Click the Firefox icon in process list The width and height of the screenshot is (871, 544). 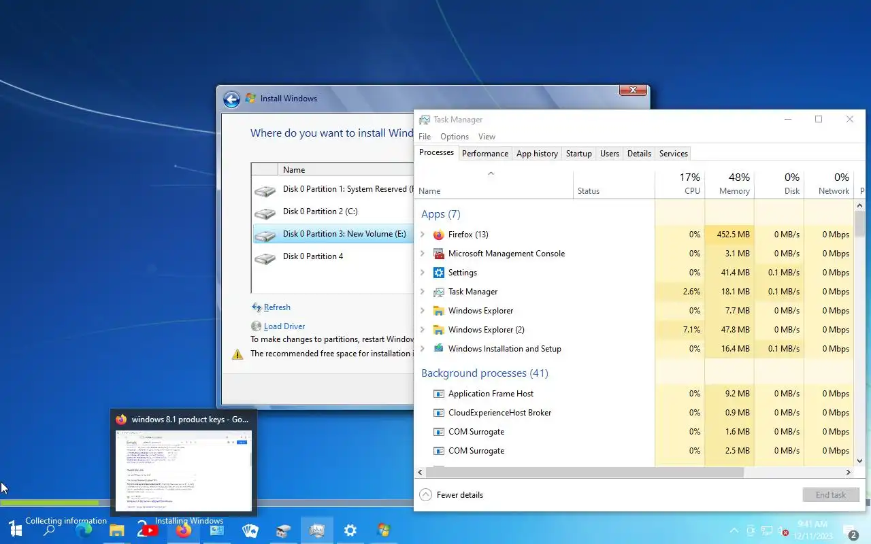pos(439,235)
